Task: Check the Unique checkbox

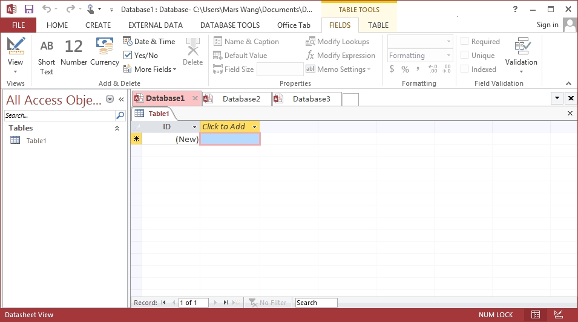Action: 464,55
